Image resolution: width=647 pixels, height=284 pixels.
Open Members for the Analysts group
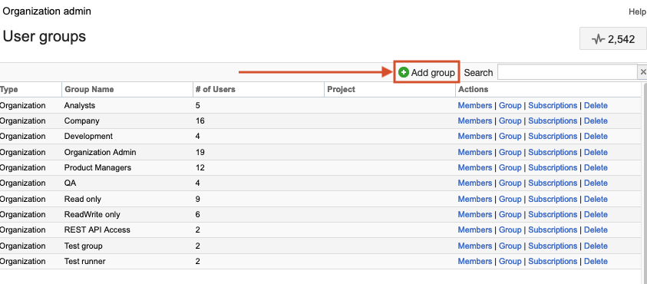tap(475, 105)
